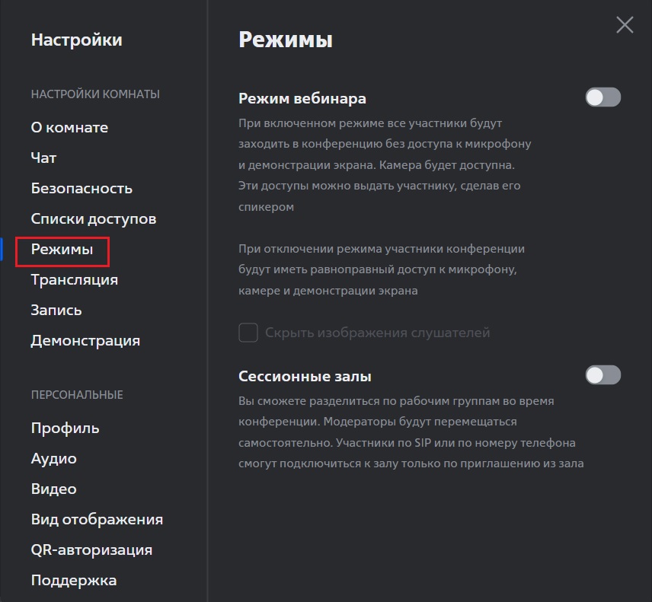
Task: Open Безопасность section
Action: 81,188
